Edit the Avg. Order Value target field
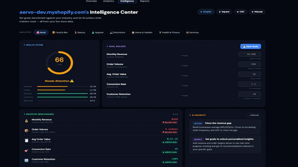Screen dimensions: 298x167 pos(249,74)
